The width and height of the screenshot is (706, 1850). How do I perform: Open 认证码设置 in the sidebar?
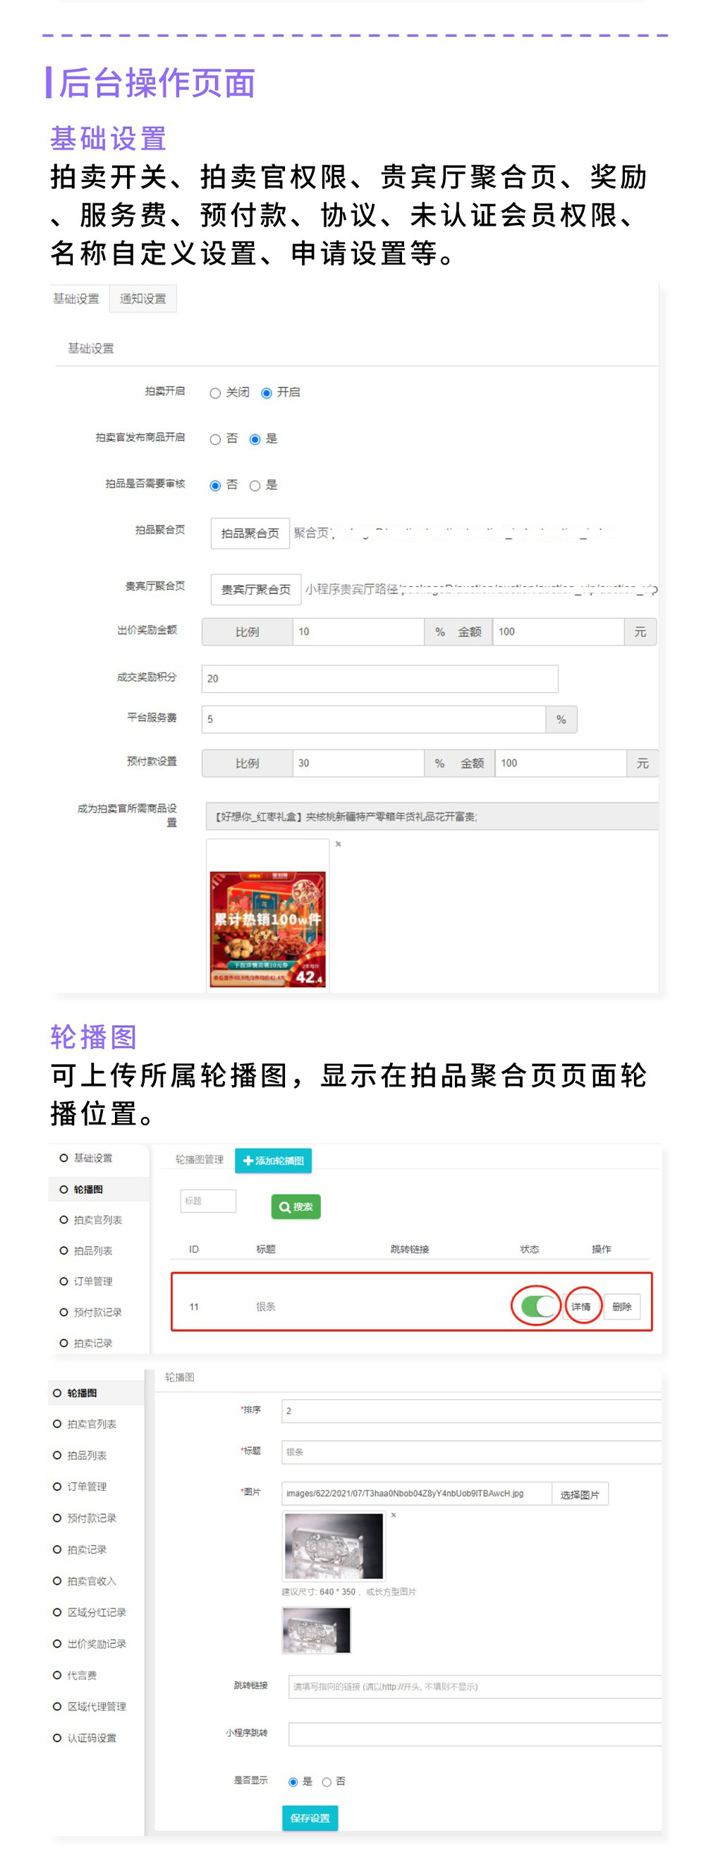[85, 1739]
